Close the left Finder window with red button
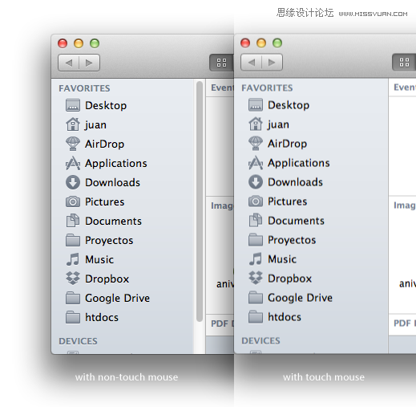The width and height of the screenshot is (416, 407). pos(63,43)
